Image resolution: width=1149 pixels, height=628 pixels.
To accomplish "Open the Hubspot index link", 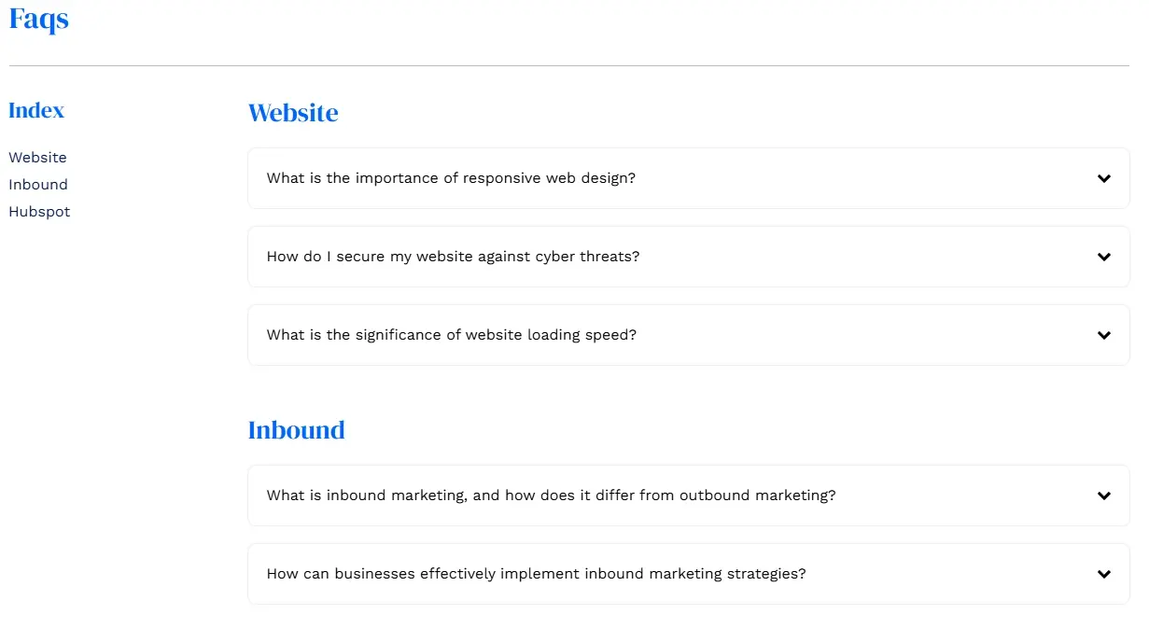I will pyautogui.click(x=39, y=211).
